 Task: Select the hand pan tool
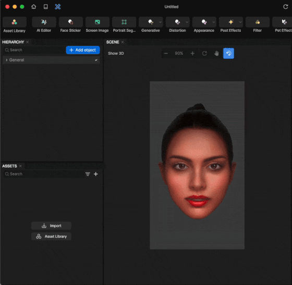(x=216, y=53)
